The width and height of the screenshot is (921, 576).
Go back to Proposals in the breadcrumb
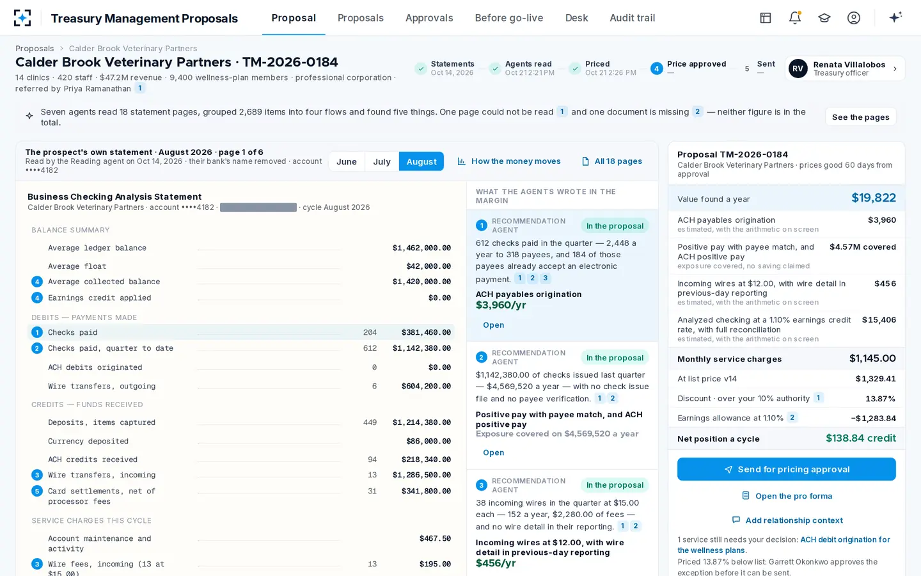[x=35, y=49]
